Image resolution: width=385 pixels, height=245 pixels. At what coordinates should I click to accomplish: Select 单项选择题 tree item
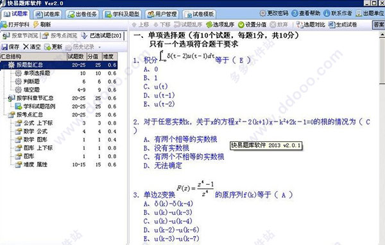coord(37,73)
